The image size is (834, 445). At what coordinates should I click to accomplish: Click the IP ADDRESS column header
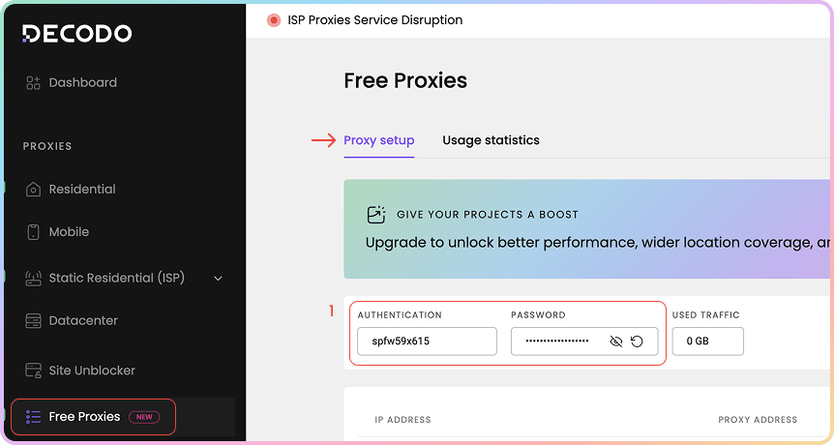tap(402, 420)
